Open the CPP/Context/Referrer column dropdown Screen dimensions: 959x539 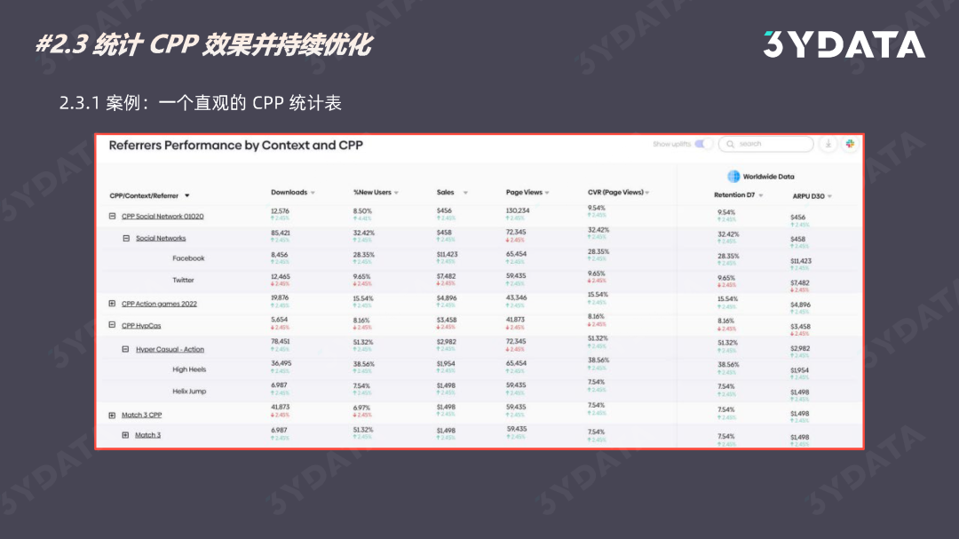[187, 195]
